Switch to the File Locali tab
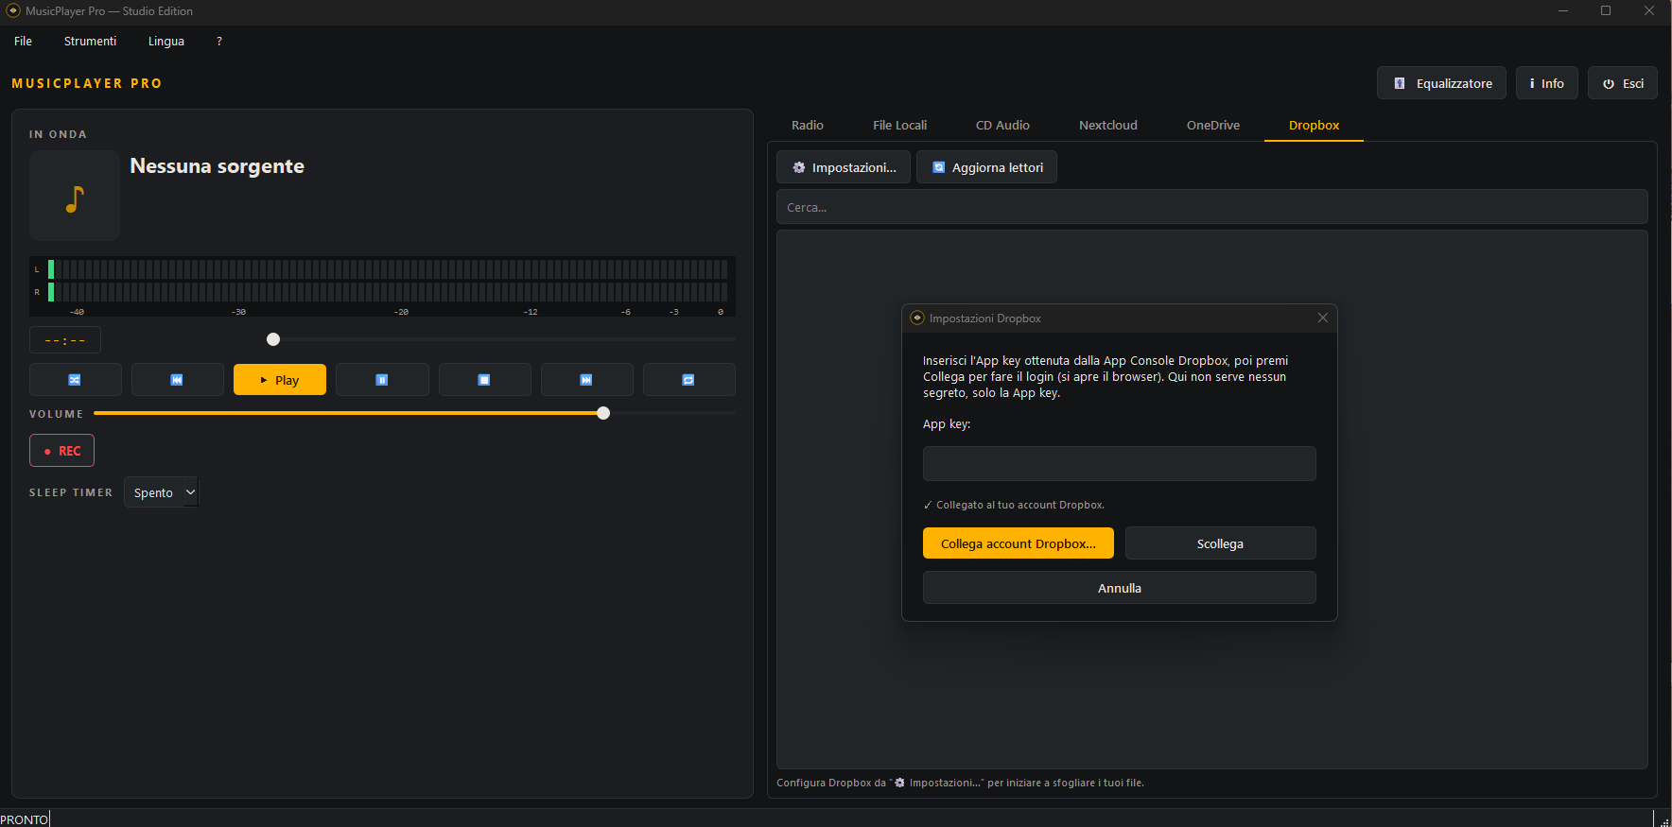This screenshot has height=827, width=1672. pyautogui.click(x=899, y=125)
